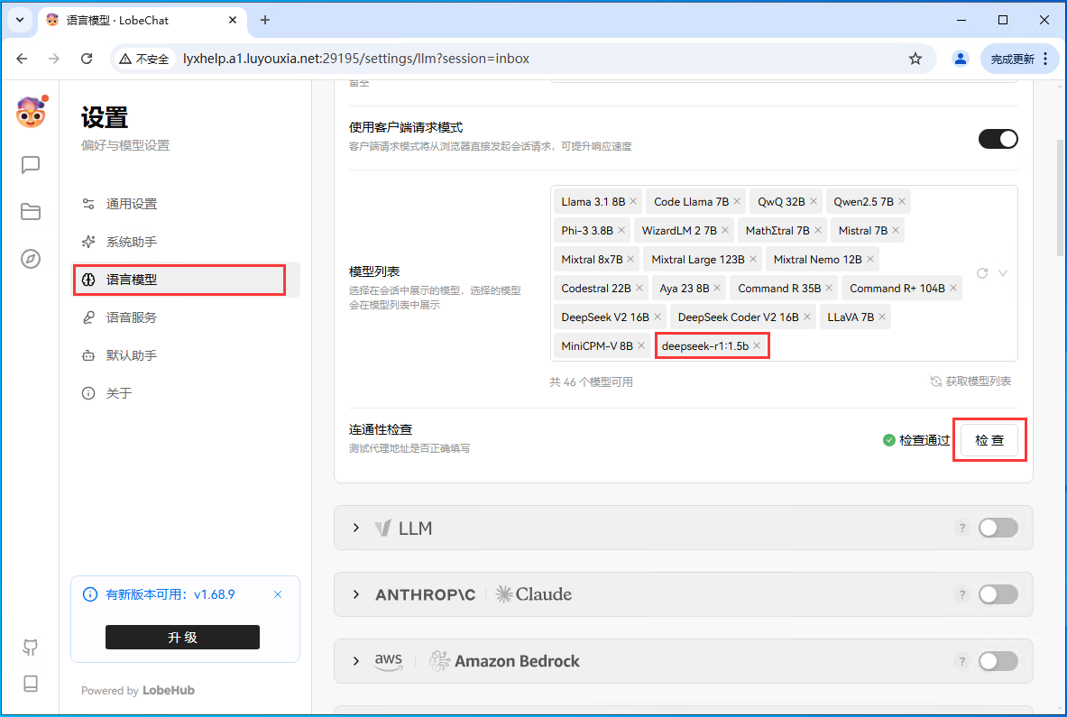Remove the Code Llama 7B model tag

coord(736,201)
